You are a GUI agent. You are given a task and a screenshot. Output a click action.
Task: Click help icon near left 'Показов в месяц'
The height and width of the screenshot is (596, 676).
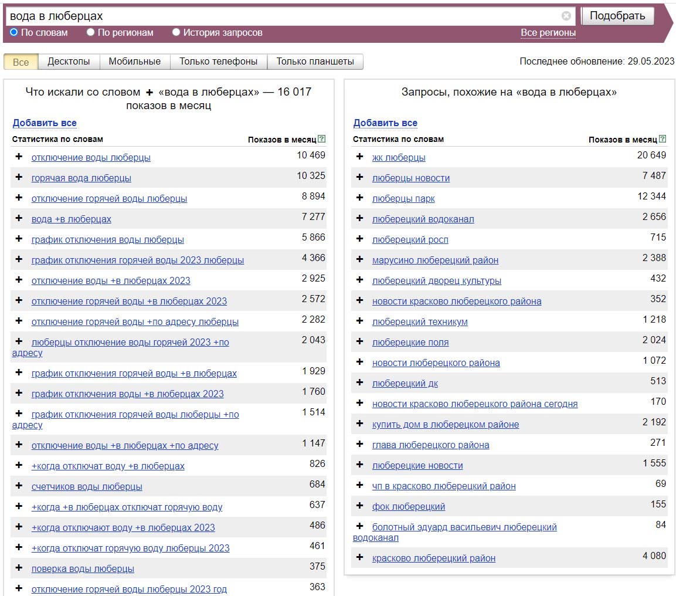pyautogui.click(x=321, y=139)
